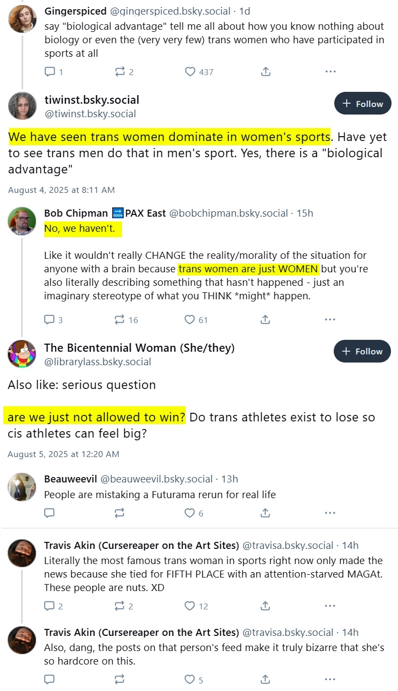
Task: Share Travis Akin's last reply
Action: 265,680
